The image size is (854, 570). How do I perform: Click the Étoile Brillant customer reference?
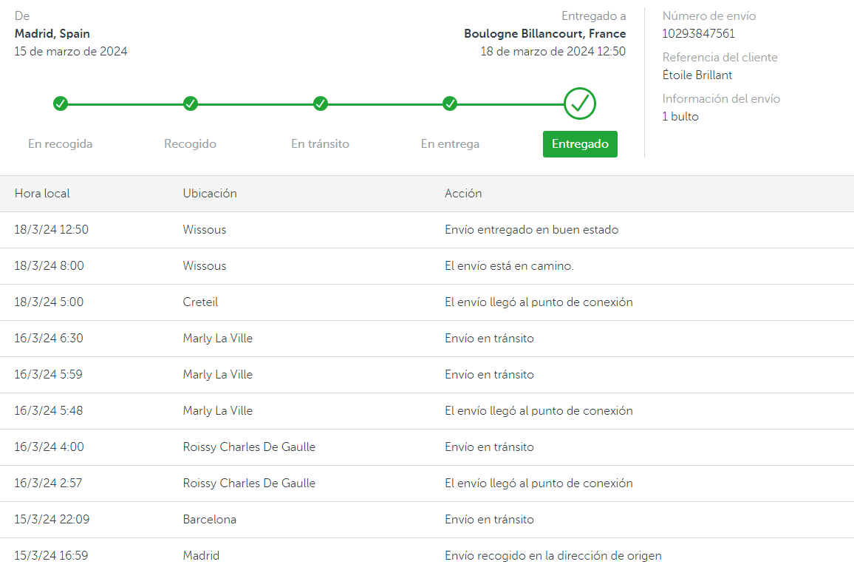[697, 75]
